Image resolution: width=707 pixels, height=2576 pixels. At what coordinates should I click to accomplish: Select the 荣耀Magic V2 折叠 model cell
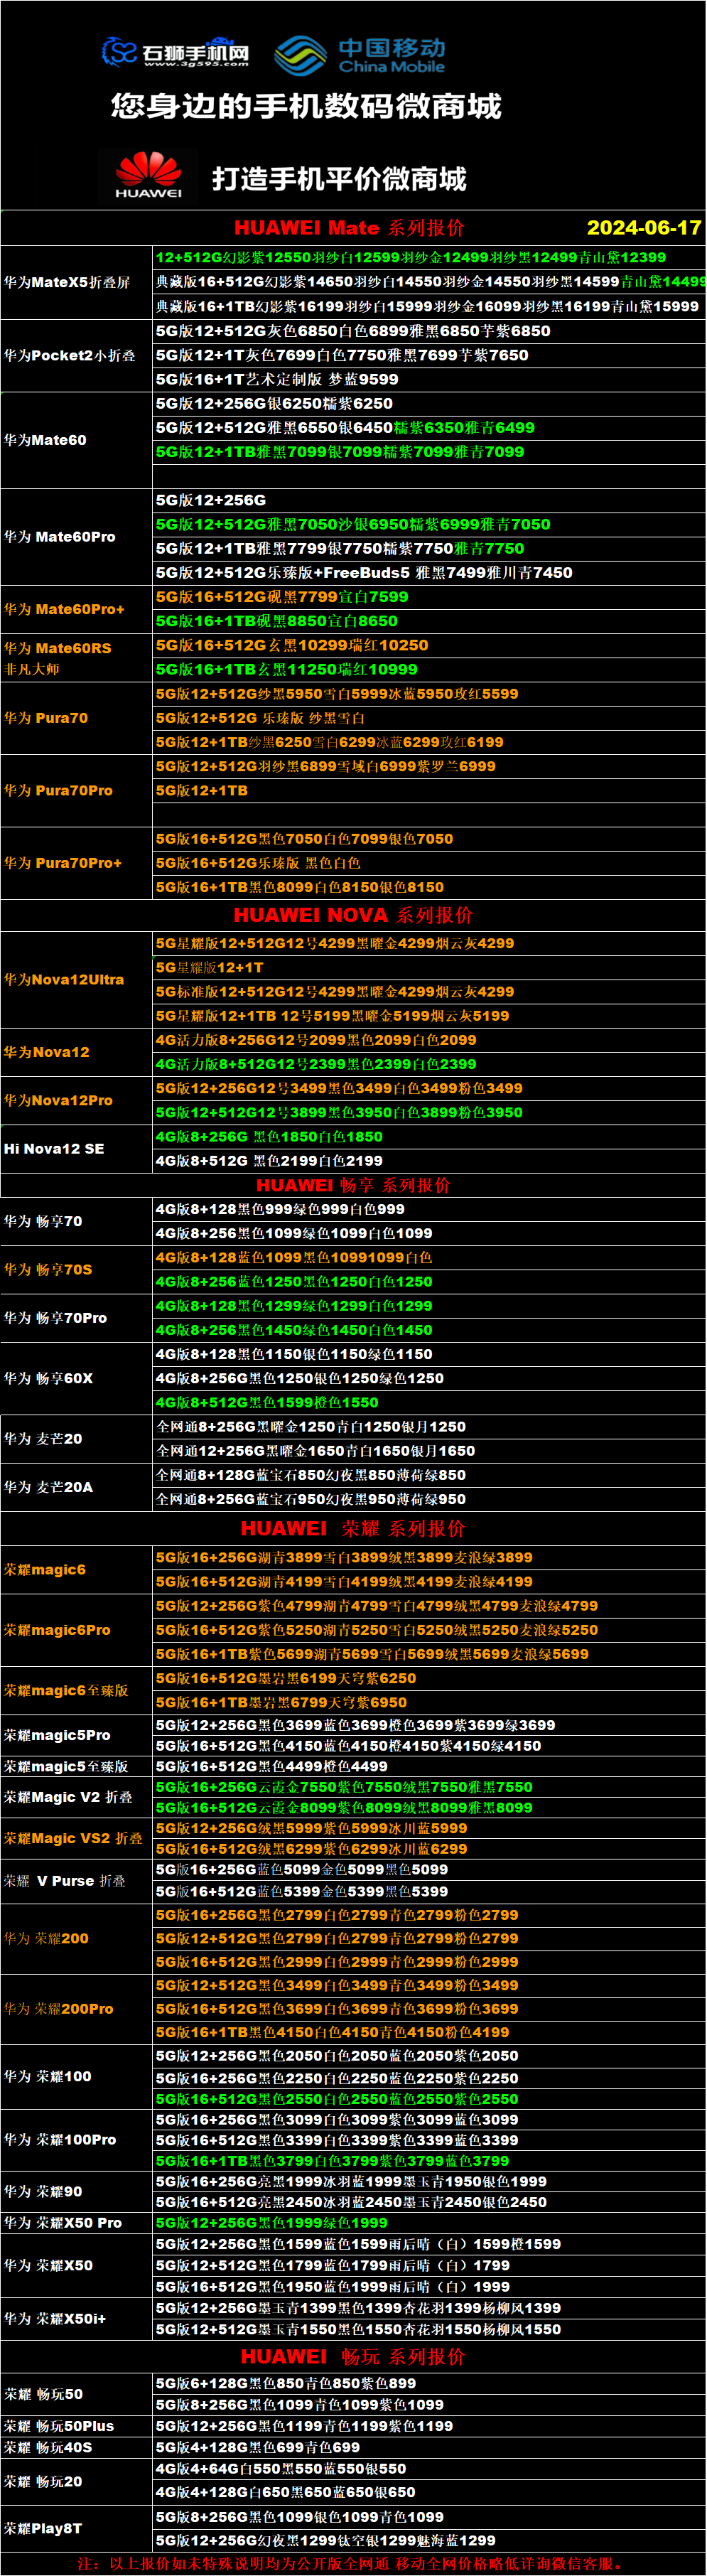click(77, 1797)
